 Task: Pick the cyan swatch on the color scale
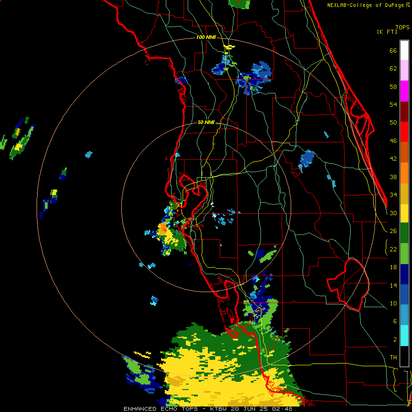tap(404, 336)
